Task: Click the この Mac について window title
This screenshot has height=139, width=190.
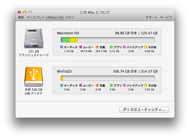Action: (95, 12)
